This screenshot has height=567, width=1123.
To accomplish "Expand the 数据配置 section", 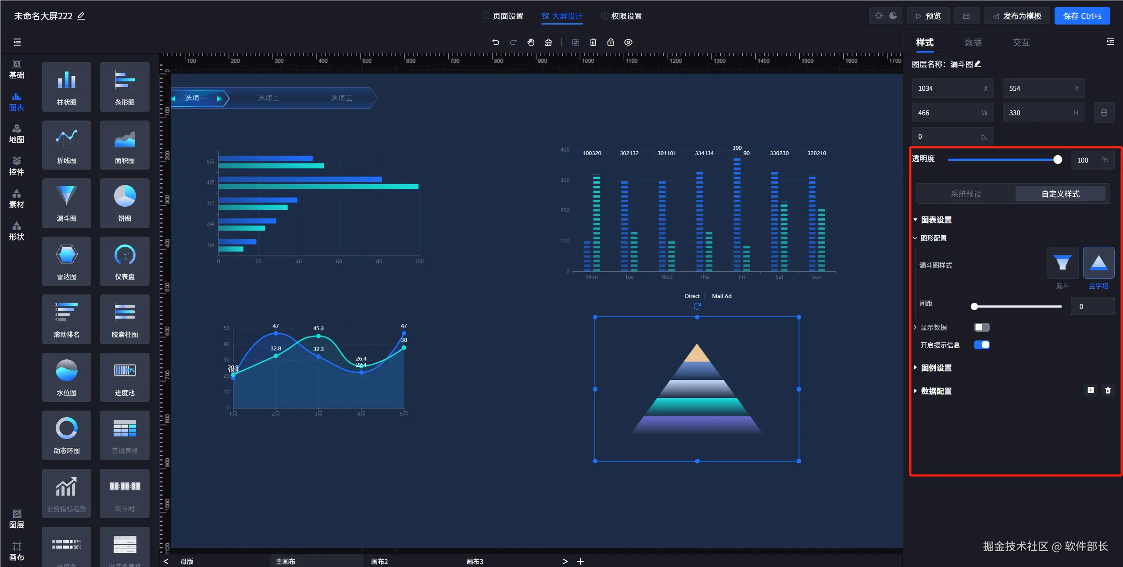I will [x=936, y=391].
